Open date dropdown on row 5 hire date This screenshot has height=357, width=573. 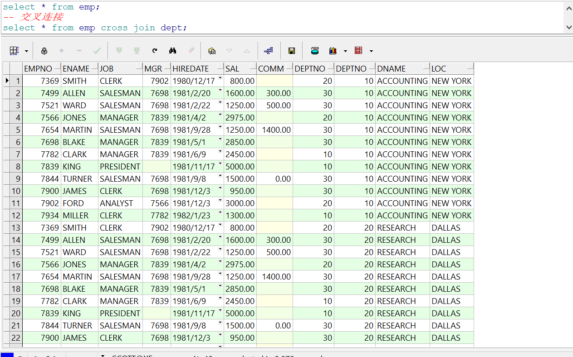click(x=220, y=127)
